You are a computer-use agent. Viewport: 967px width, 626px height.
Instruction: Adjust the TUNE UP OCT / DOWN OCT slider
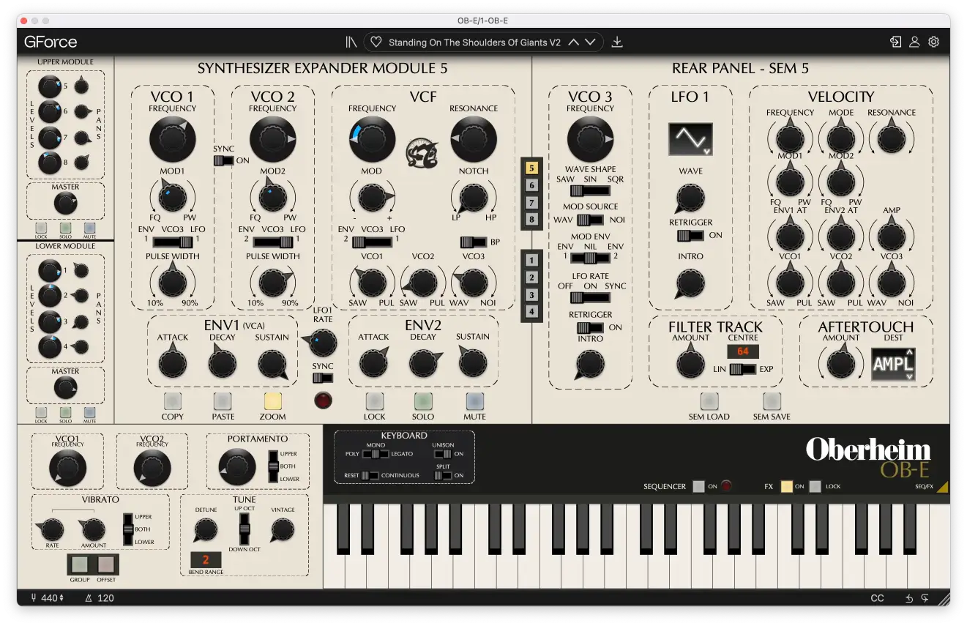tap(244, 529)
